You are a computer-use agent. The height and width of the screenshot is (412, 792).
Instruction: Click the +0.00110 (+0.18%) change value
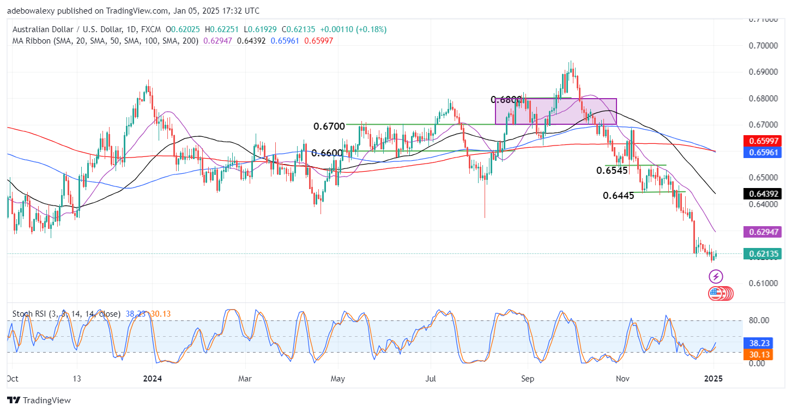pyautogui.click(x=353, y=29)
